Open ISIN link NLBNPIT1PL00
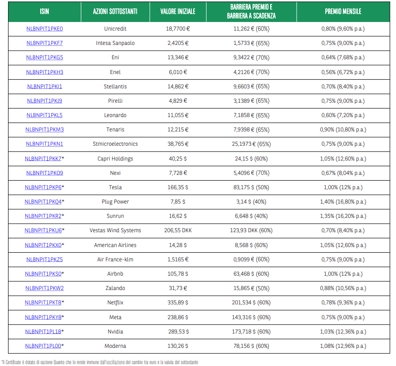Image resolution: width=396 pixels, height=366 pixels. (x=43, y=346)
